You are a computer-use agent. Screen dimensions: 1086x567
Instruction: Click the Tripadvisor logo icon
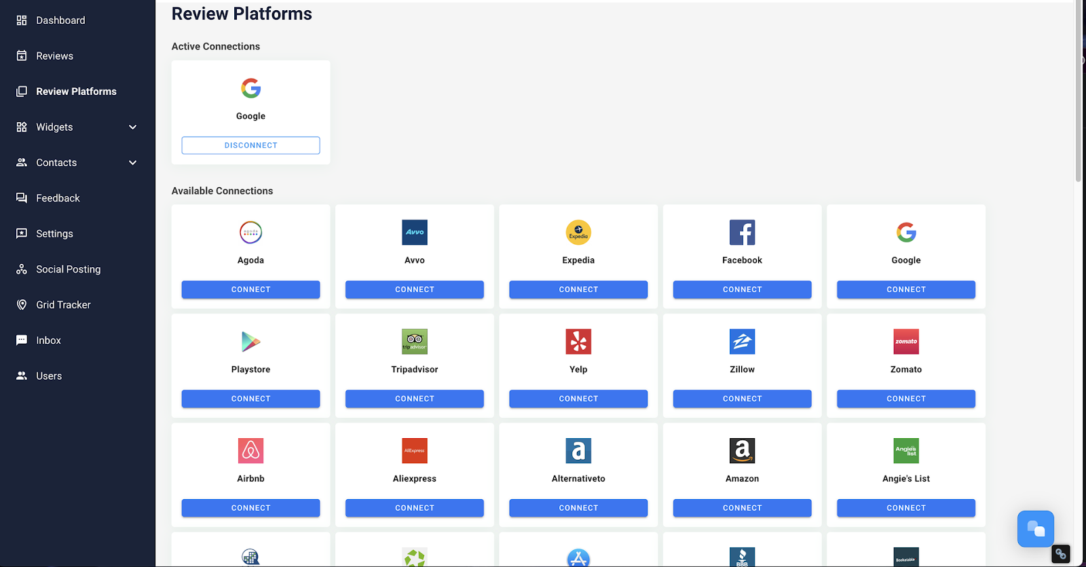(415, 342)
